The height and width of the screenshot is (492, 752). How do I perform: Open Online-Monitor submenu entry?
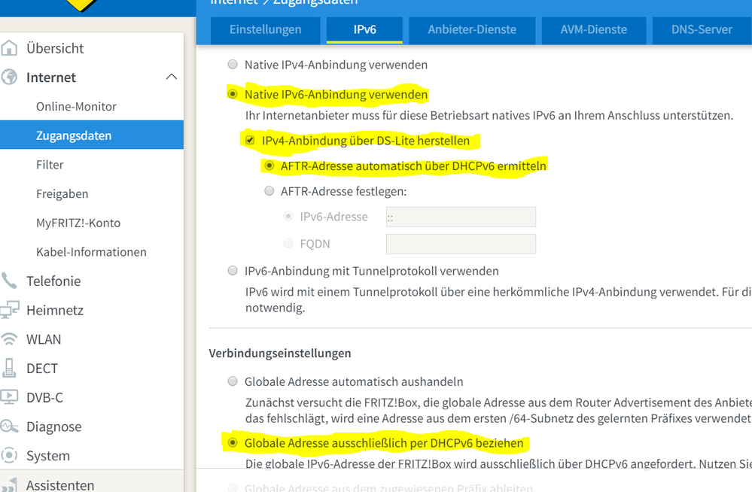76,107
